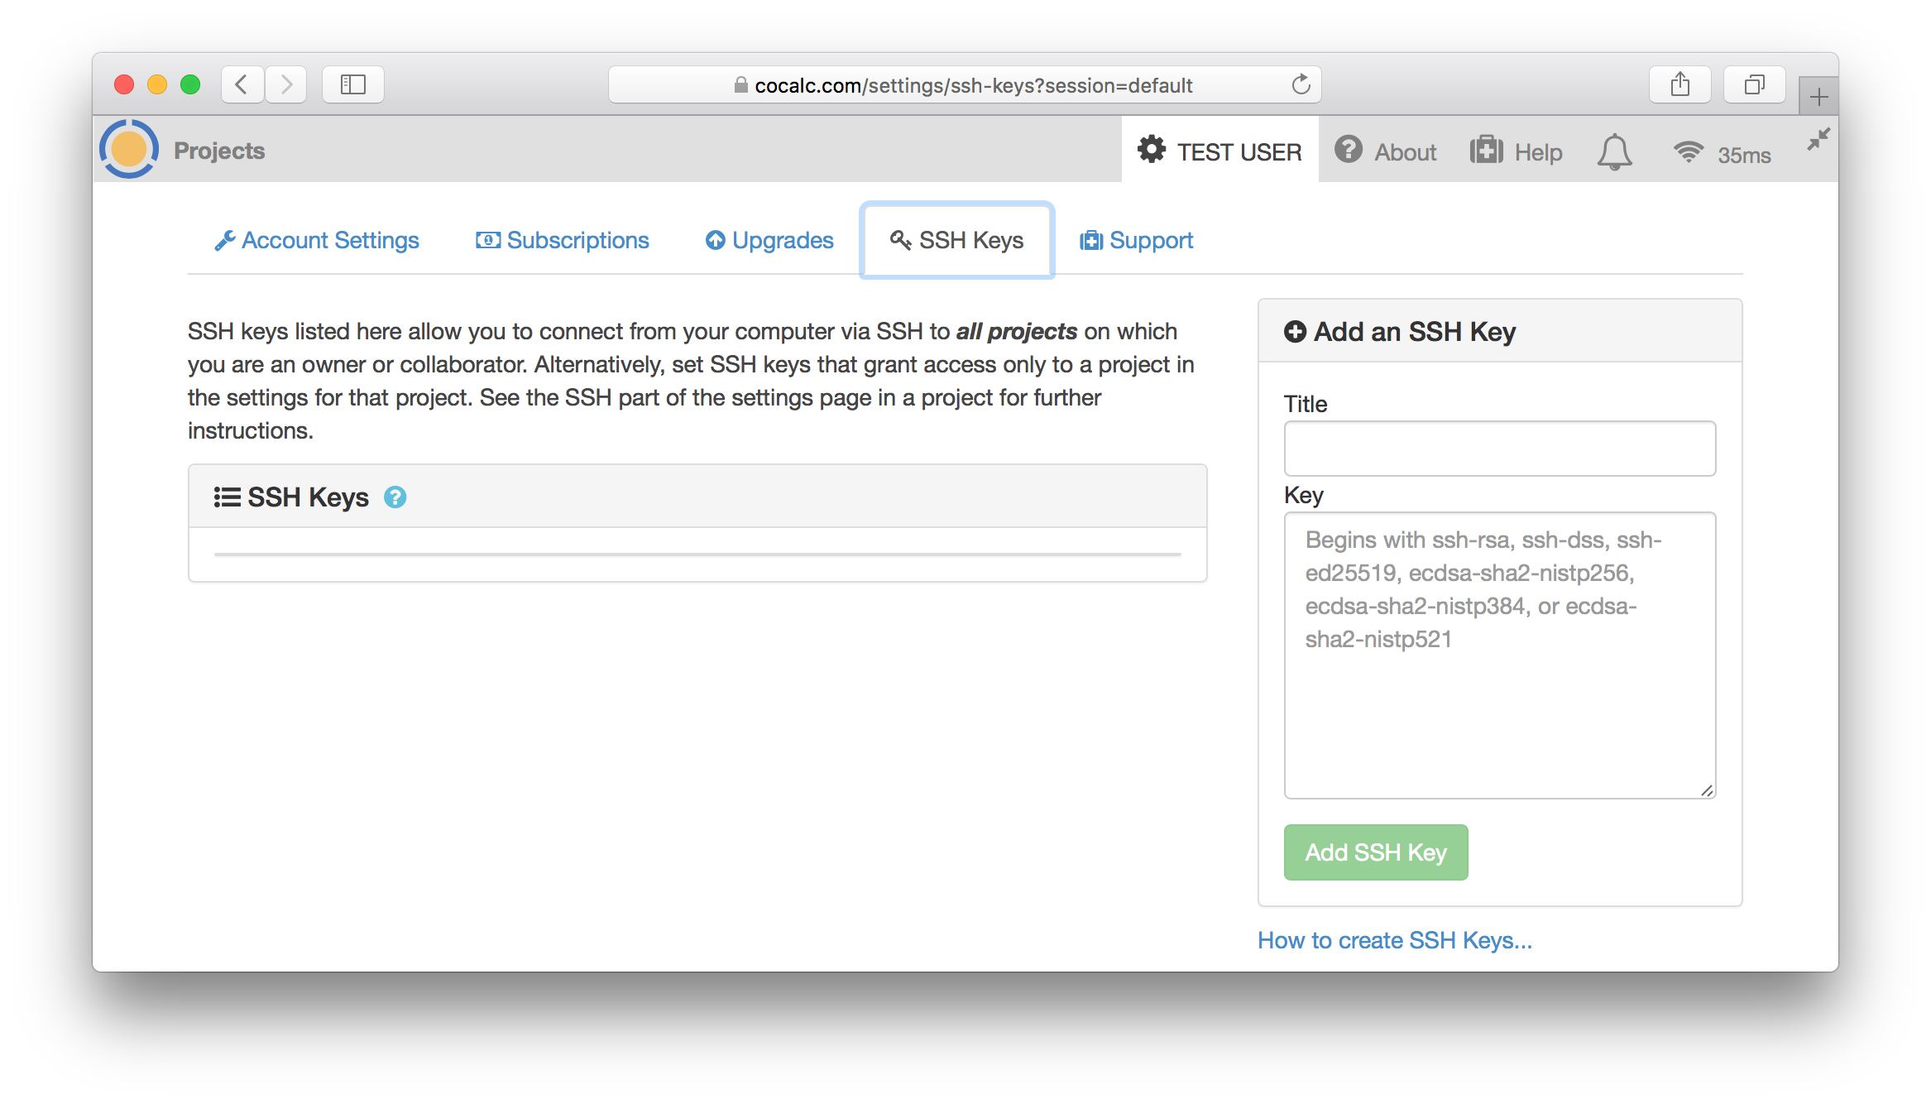Image resolution: width=1931 pixels, height=1104 pixels.
Task: Click the CoCalc logo icon
Action: [x=129, y=150]
